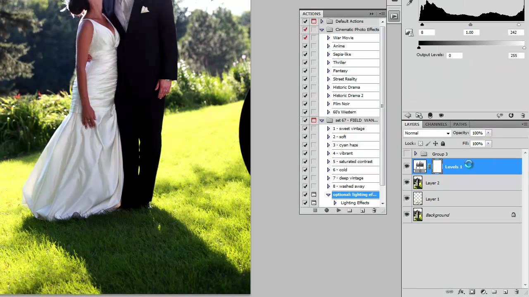Play the selected action in the Actions panel

coord(338,210)
